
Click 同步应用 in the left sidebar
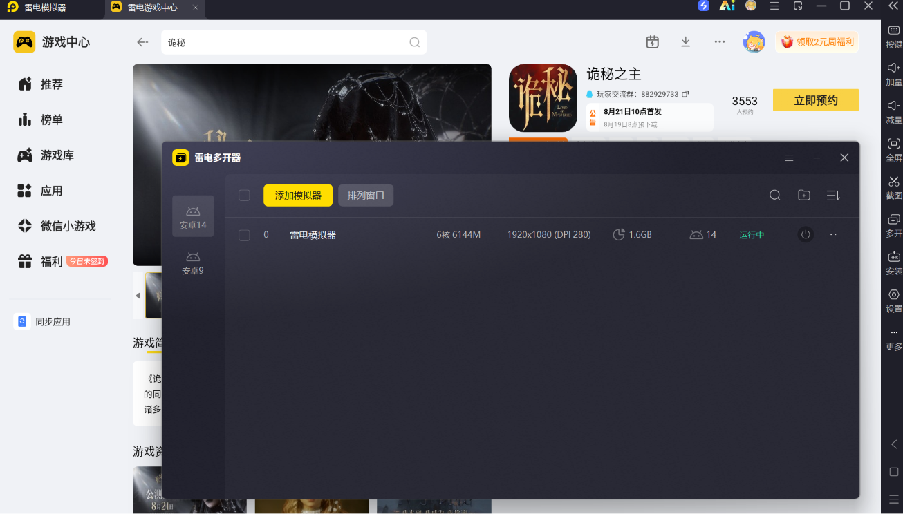43,322
